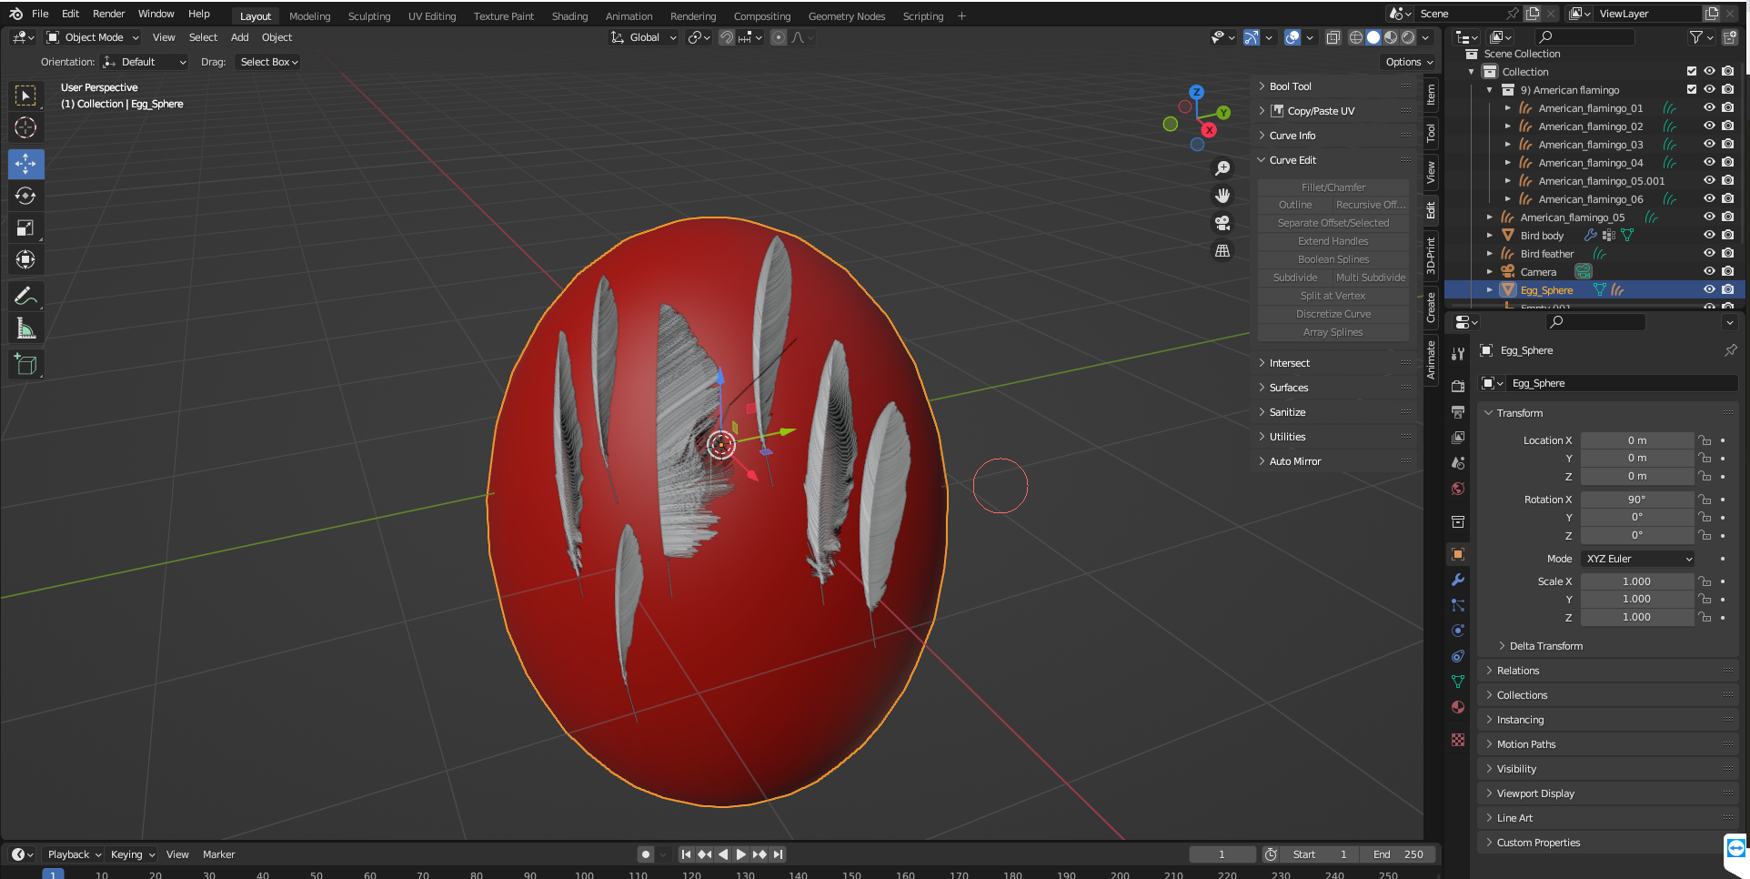Open the Render properties tab icon

pos(1458,386)
